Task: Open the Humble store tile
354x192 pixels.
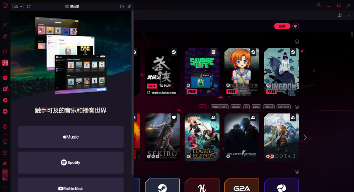Action: [202, 185]
